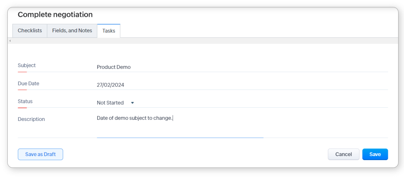Place cursor after 'subject to change.' text
404x177 pixels.
[173, 118]
